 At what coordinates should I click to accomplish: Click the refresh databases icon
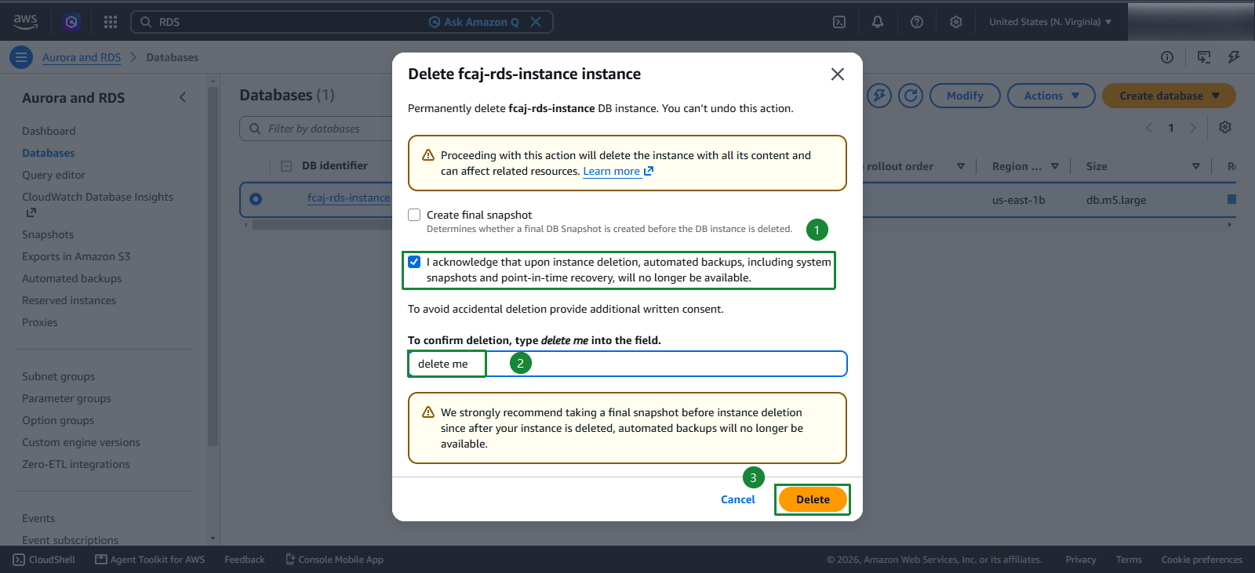(x=910, y=96)
